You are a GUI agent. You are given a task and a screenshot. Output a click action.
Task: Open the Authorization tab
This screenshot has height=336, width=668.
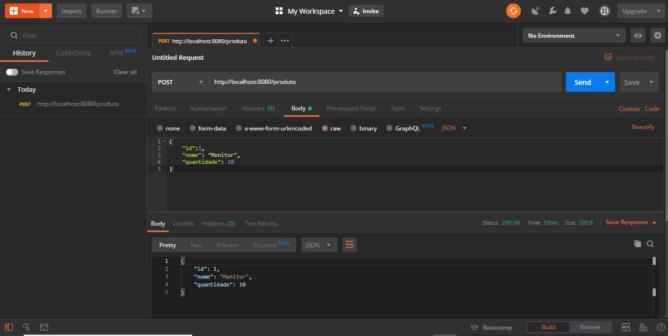[208, 108]
